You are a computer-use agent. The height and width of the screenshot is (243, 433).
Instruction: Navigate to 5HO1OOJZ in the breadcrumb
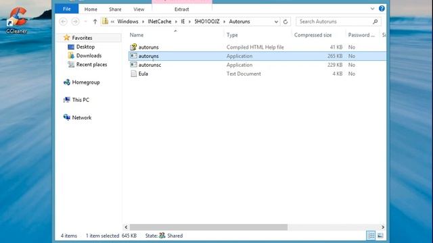click(207, 22)
